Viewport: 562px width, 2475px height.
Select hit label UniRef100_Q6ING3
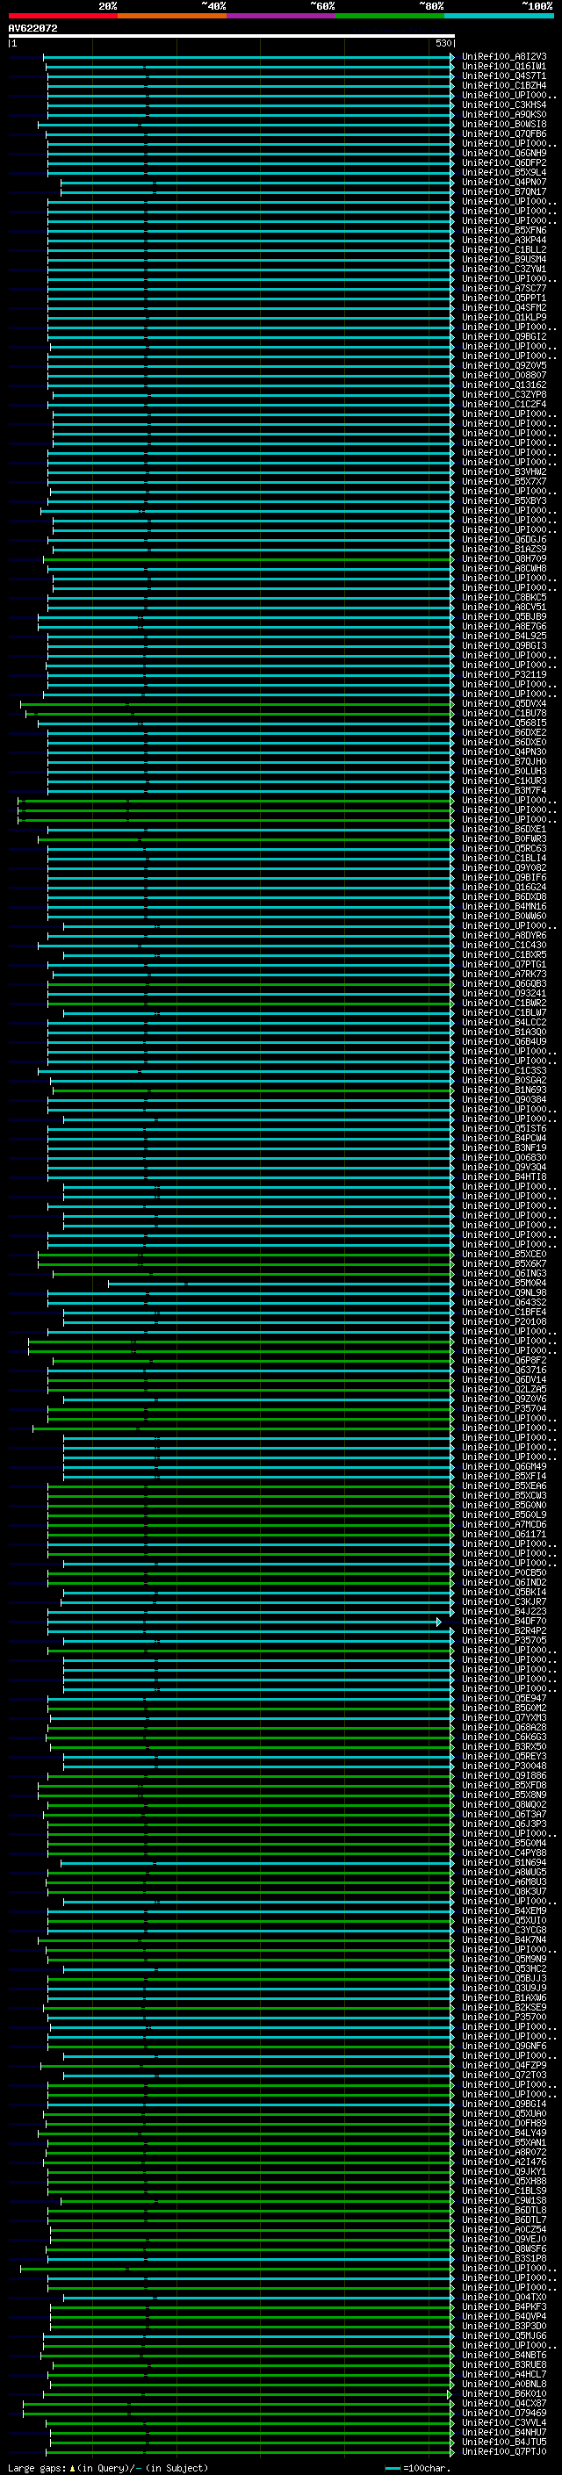pos(503,1273)
